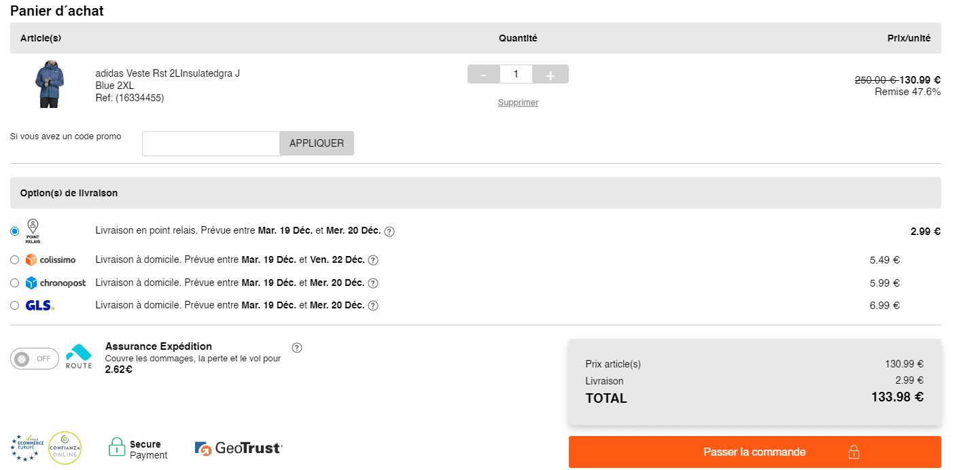
Task: Click the Ecommerce Europe trust badge
Action: click(27, 448)
